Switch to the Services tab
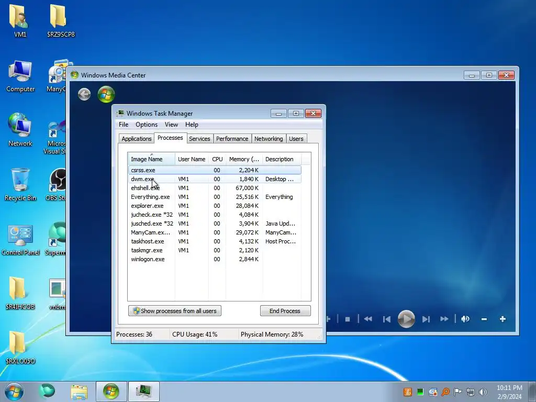 point(199,138)
